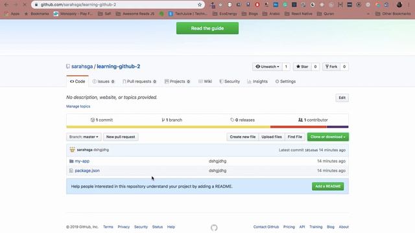Screen dimensions: 415x233
Task: Click the GitHub Octocat logo in the footer
Action: click(214, 227)
